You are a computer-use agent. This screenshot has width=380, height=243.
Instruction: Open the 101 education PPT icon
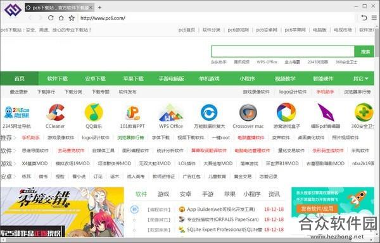pos(132,113)
